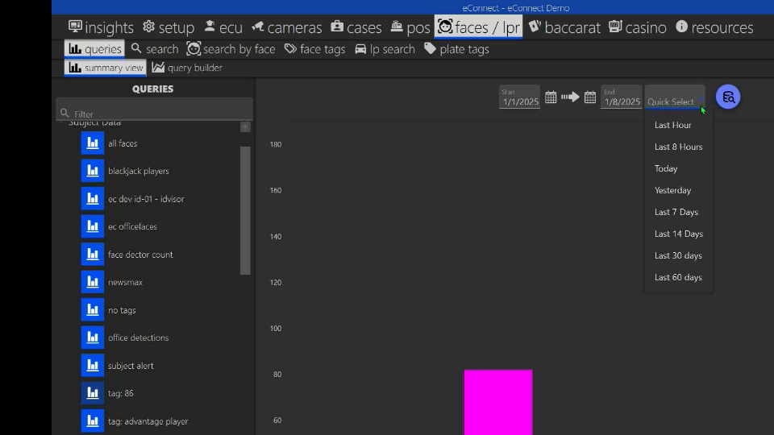The image size is (774, 435).
Task: Select the 'ec officefaces' query label
Action: click(132, 227)
